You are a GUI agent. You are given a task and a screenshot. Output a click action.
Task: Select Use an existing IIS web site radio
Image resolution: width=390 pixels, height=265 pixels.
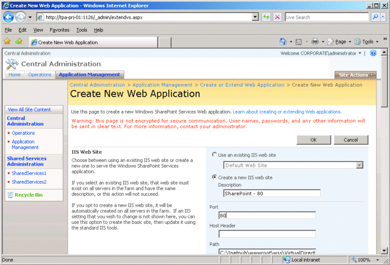coord(214,155)
